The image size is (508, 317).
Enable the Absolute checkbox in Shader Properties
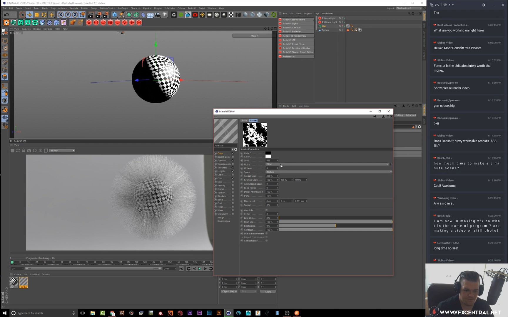(267, 210)
